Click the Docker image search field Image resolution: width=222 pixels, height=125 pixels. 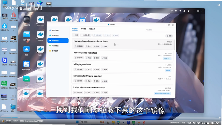click(159, 30)
